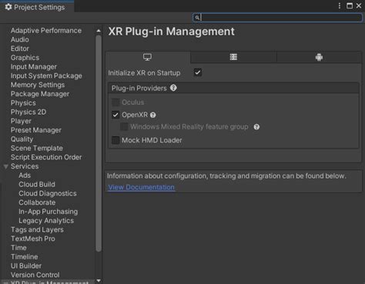
Task: Click the Project Settings gear icon tab
Action: tap(8, 7)
